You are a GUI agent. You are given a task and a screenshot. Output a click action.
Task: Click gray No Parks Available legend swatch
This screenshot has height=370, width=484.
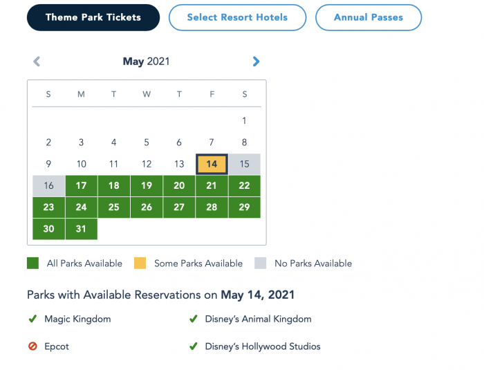point(260,263)
